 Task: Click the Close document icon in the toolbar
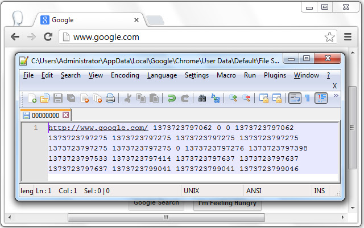point(85,98)
